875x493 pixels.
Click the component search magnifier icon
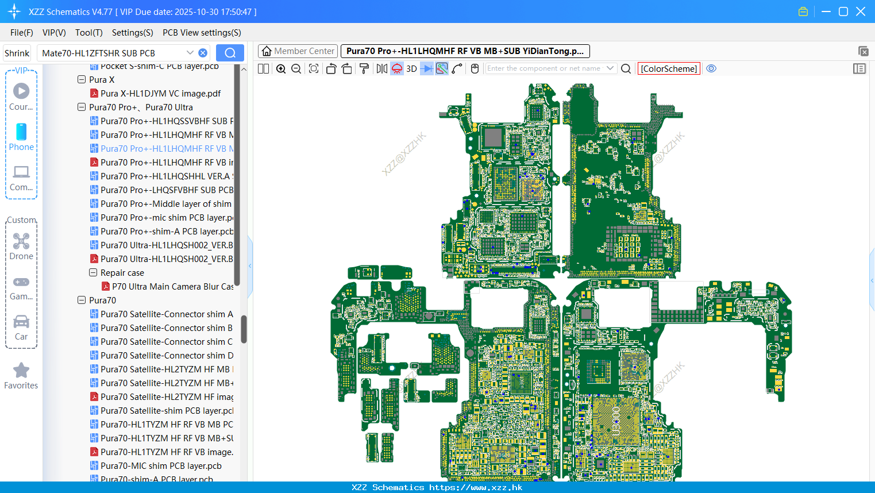pyautogui.click(x=626, y=68)
